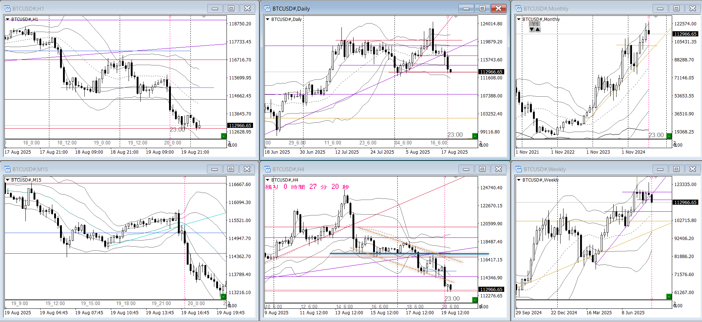This screenshot has width=702, height=322.
Task: Click the BTCUSD#,H1 chart window icon
Action: [x=7, y=8]
